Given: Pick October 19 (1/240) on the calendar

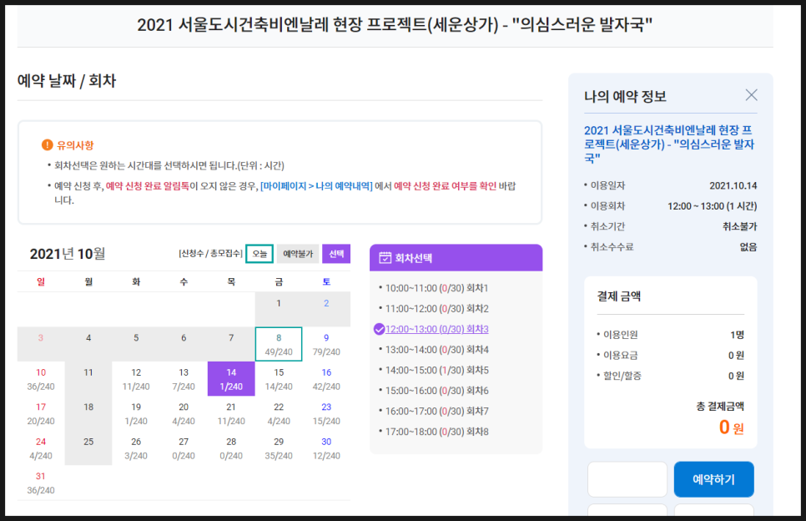Looking at the screenshot, I should pos(136,413).
